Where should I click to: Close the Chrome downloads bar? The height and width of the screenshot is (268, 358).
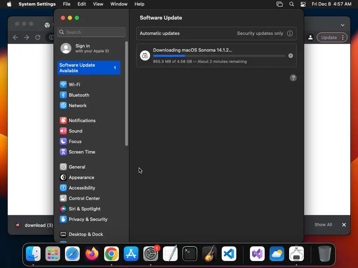(344, 225)
